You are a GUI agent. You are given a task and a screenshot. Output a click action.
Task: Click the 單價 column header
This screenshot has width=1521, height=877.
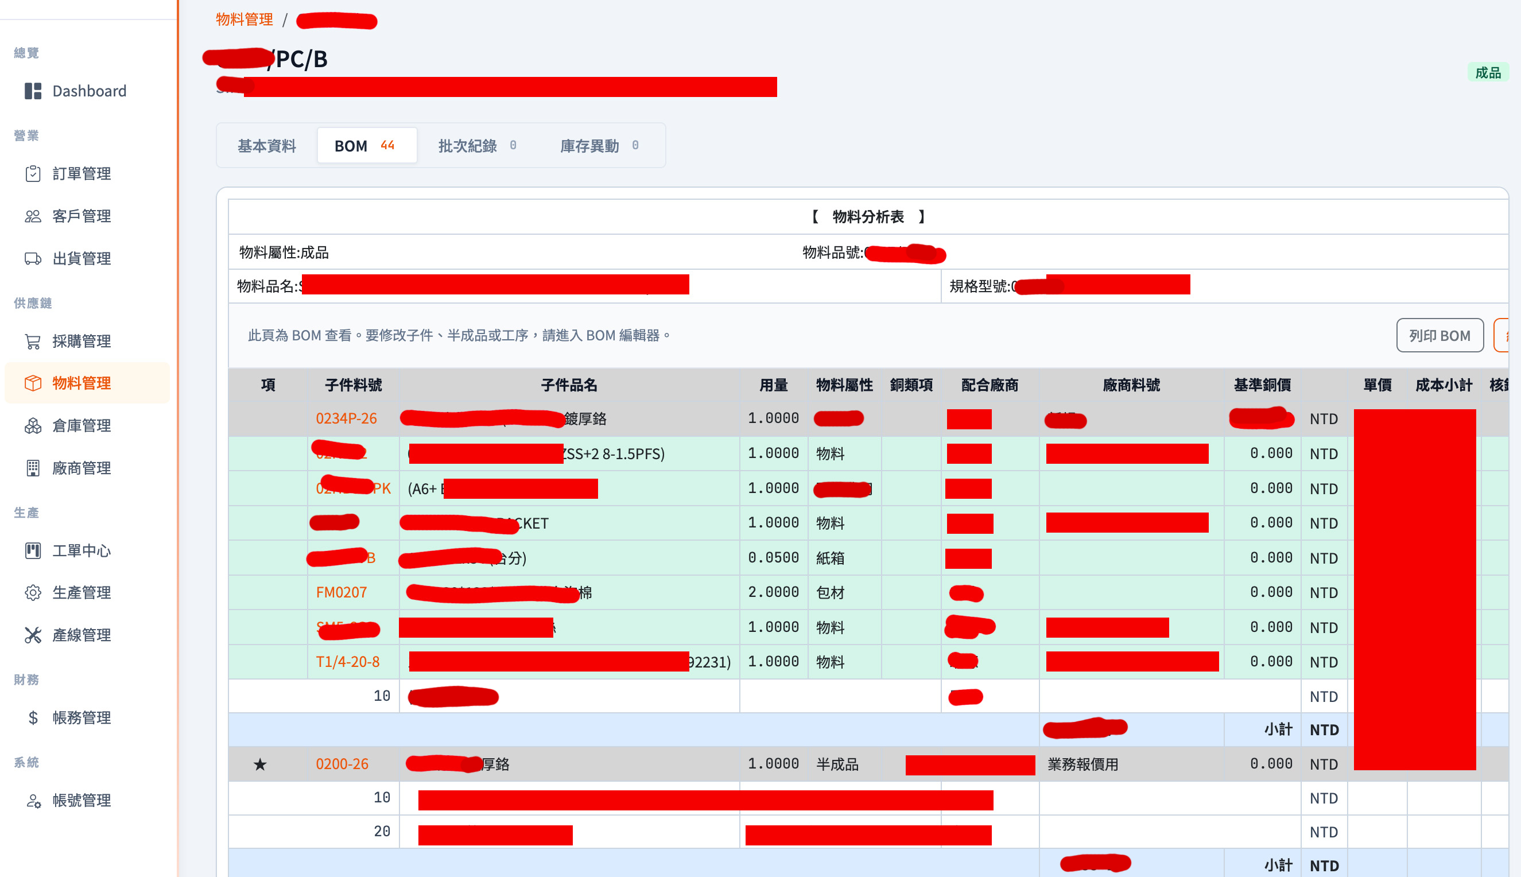coord(1377,386)
